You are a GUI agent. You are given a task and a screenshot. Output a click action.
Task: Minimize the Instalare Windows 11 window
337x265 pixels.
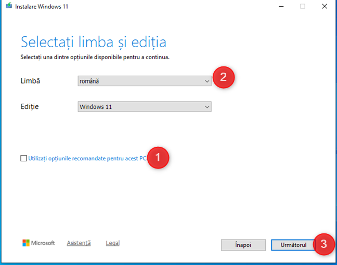(279, 6)
